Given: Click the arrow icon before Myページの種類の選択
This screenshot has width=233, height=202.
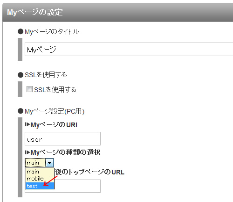Looking at the screenshot, I should 27,152.
